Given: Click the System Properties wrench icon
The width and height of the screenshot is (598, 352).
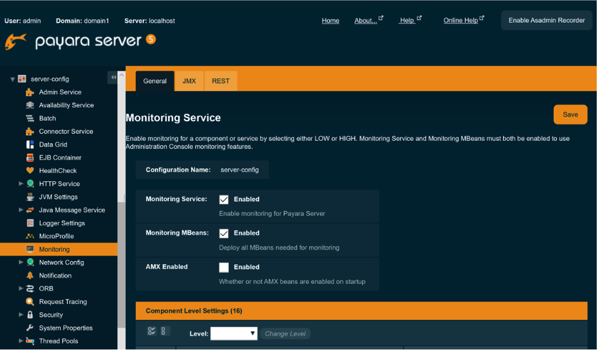Looking at the screenshot, I should pos(30,328).
